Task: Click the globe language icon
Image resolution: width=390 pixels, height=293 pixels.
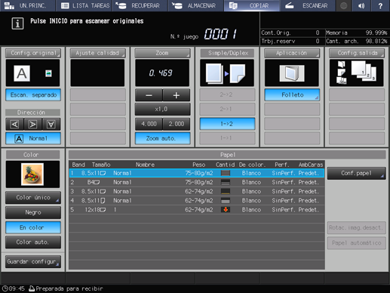Action: 343,5
